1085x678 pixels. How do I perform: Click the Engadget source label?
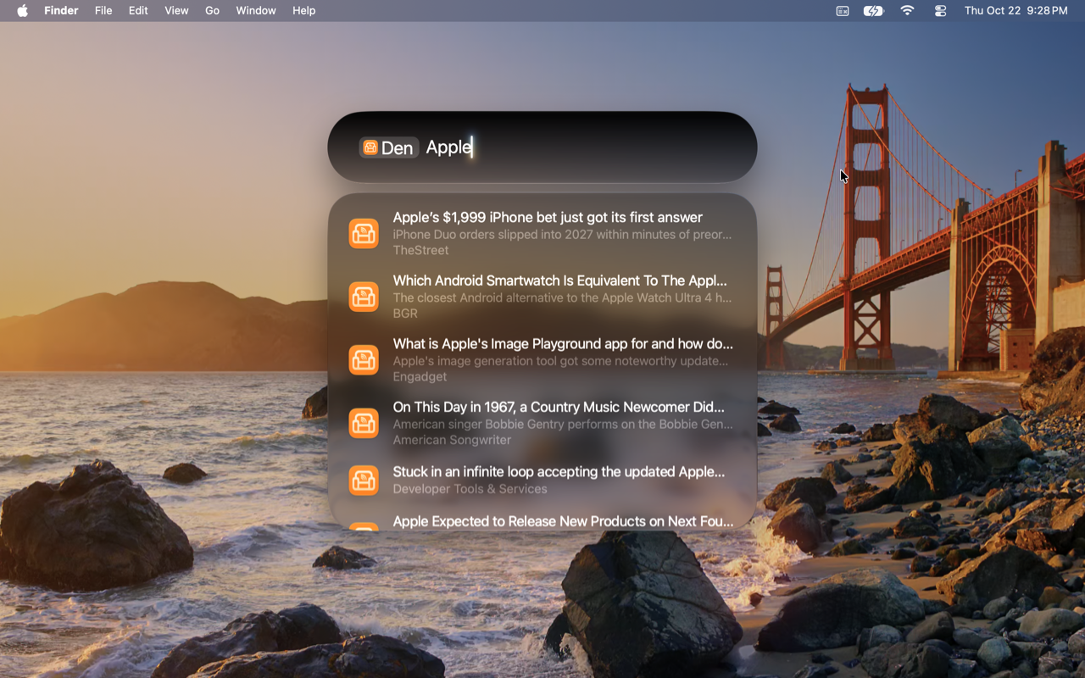click(x=420, y=376)
